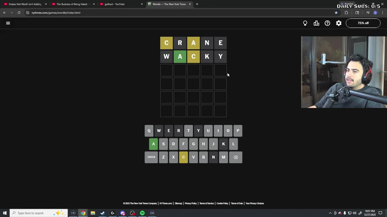This screenshot has width=387, height=217.
Task: Click the backspace key on the Wordle keyboard
Action: (x=236, y=157)
